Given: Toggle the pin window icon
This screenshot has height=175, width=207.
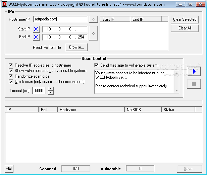Looking at the screenshot, I should pos(9,169).
